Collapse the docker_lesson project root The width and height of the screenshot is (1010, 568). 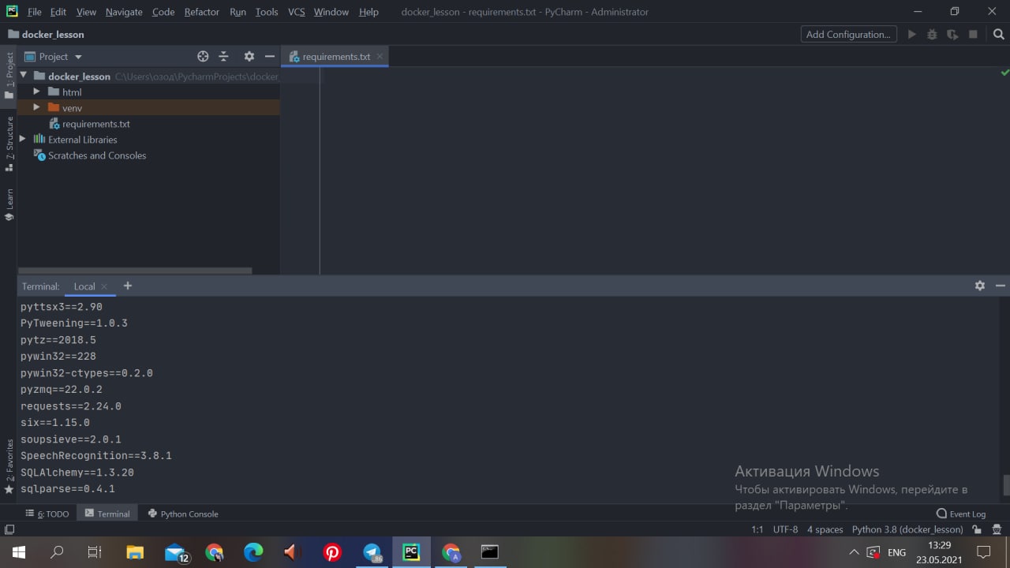click(24, 76)
